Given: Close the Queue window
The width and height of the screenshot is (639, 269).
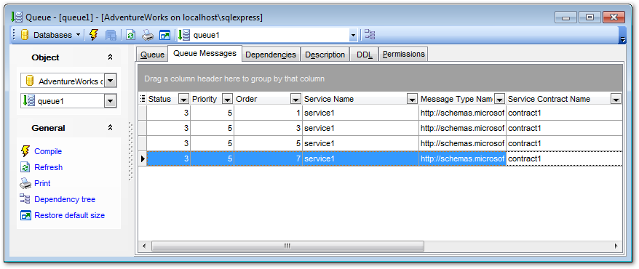Looking at the screenshot, I should pos(614,18).
